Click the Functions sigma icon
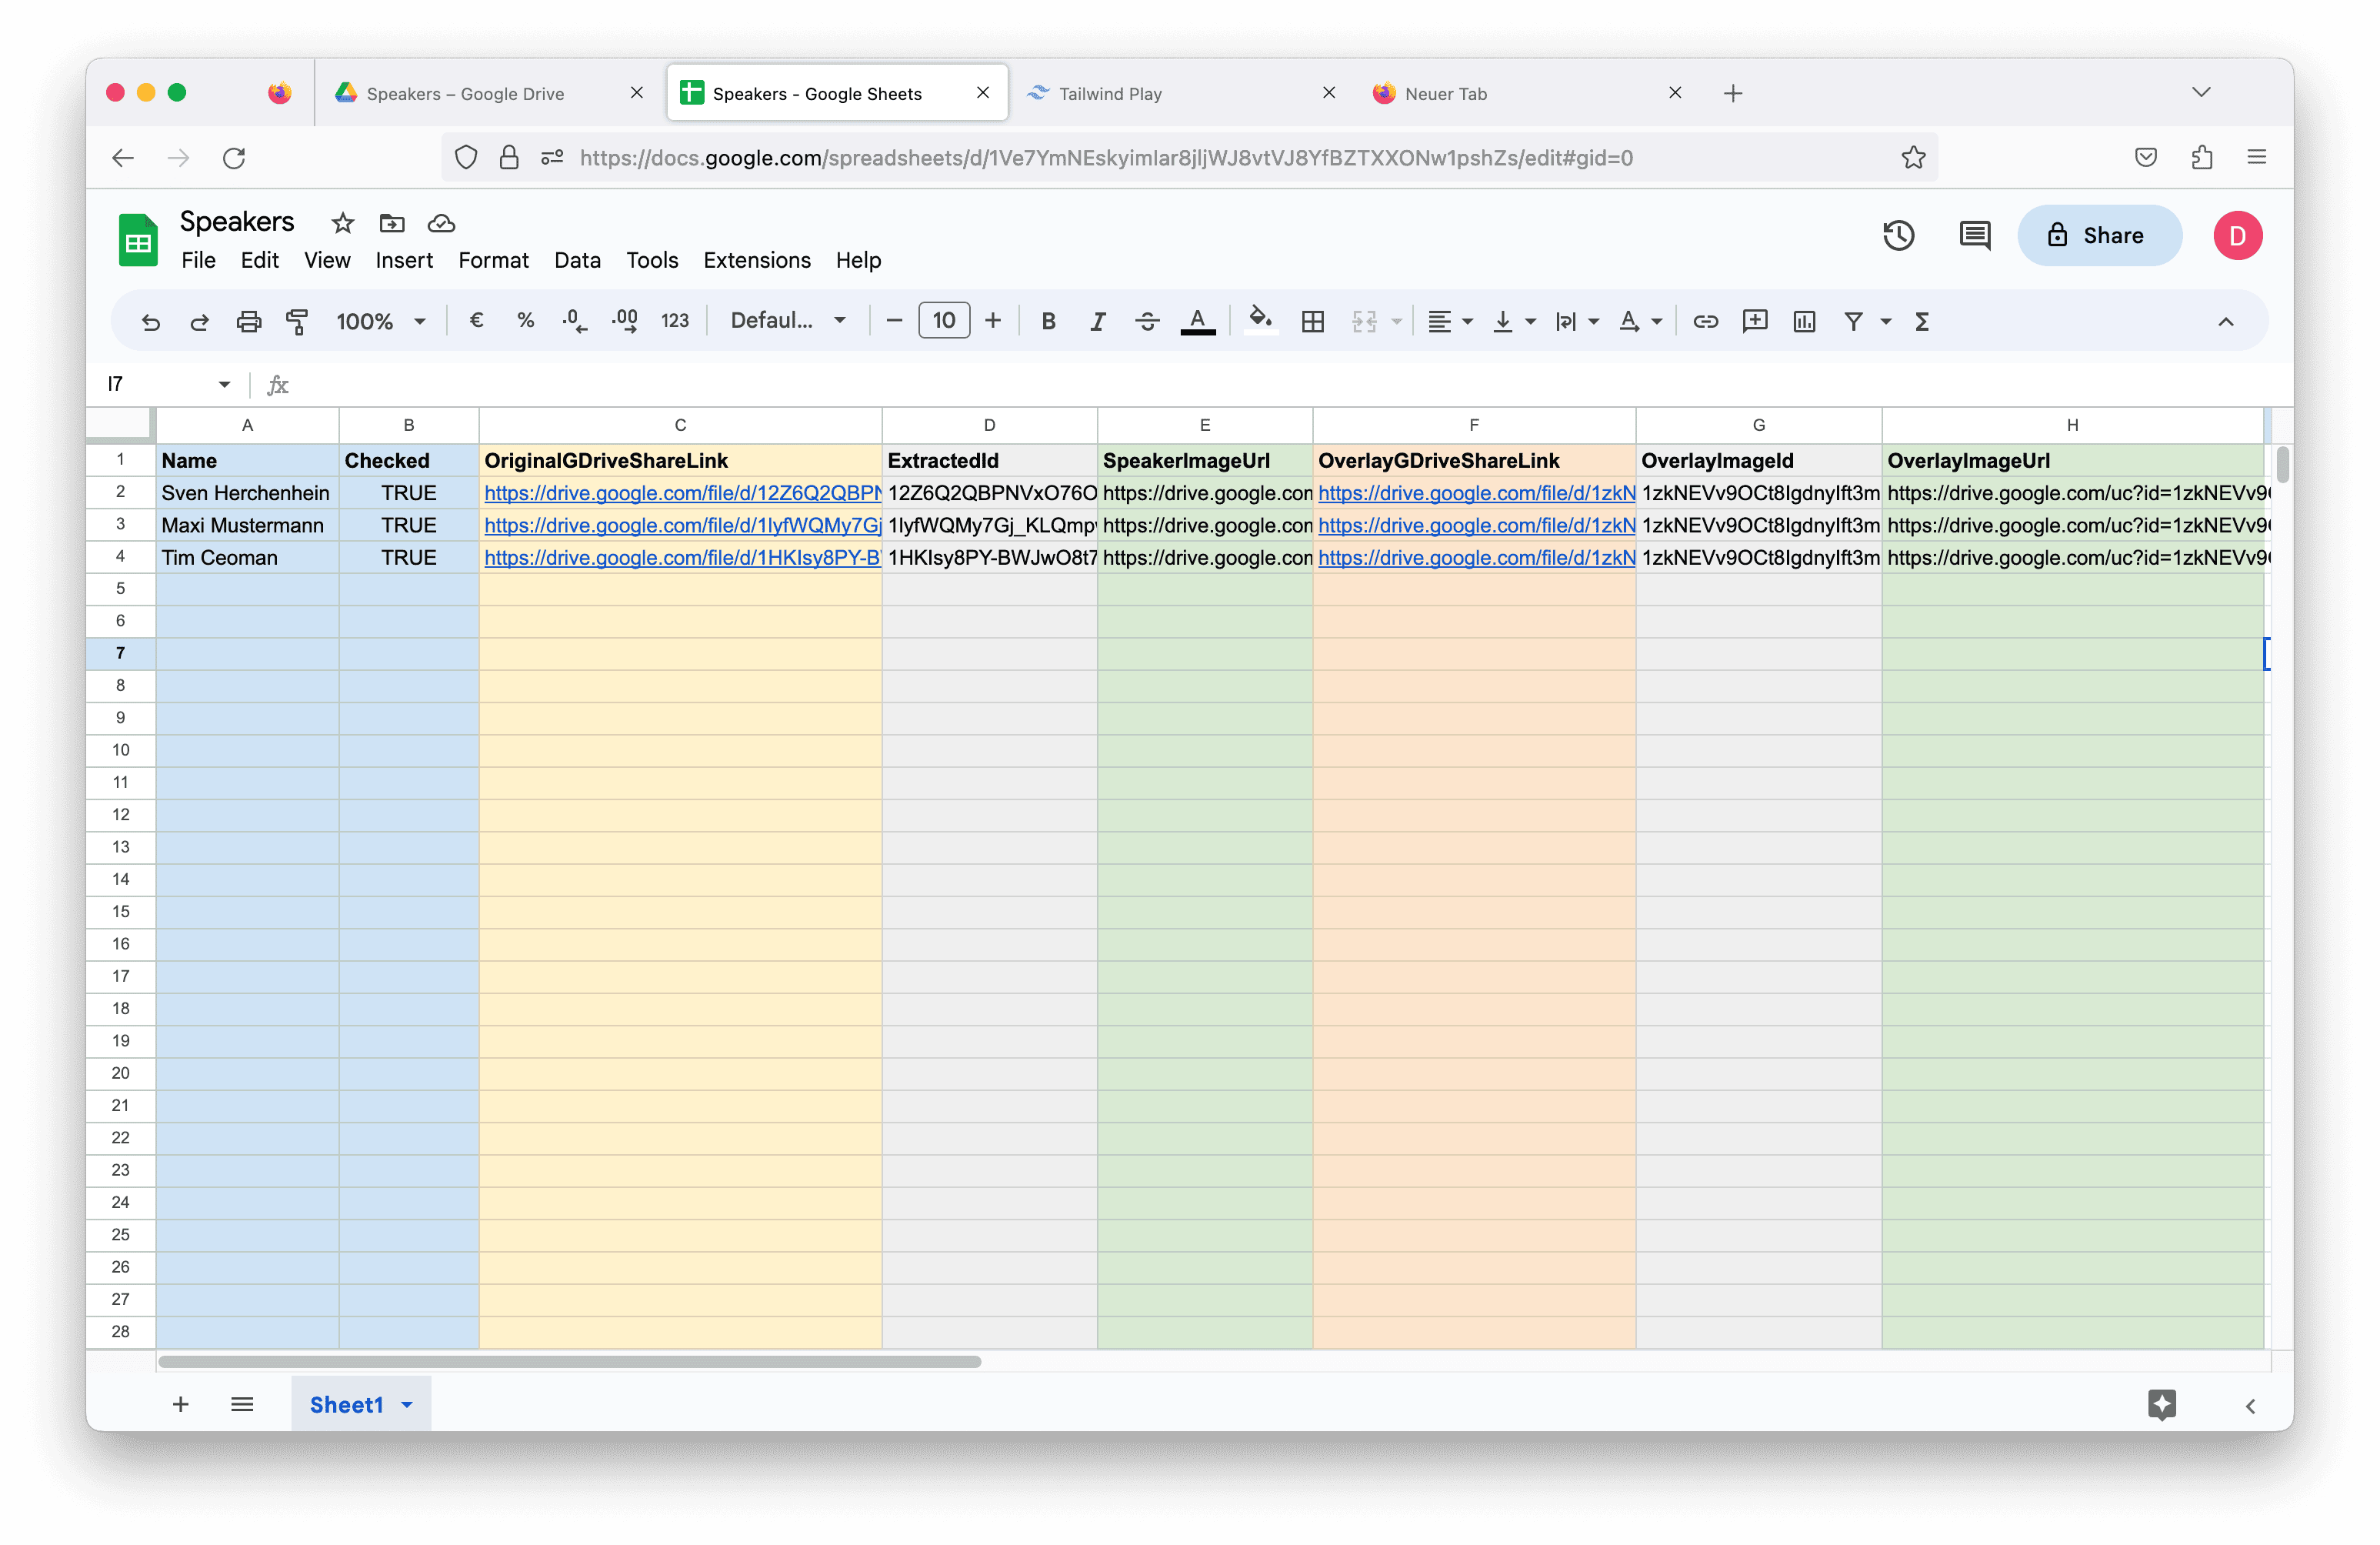 pyautogui.click(x=1921, y=321)
